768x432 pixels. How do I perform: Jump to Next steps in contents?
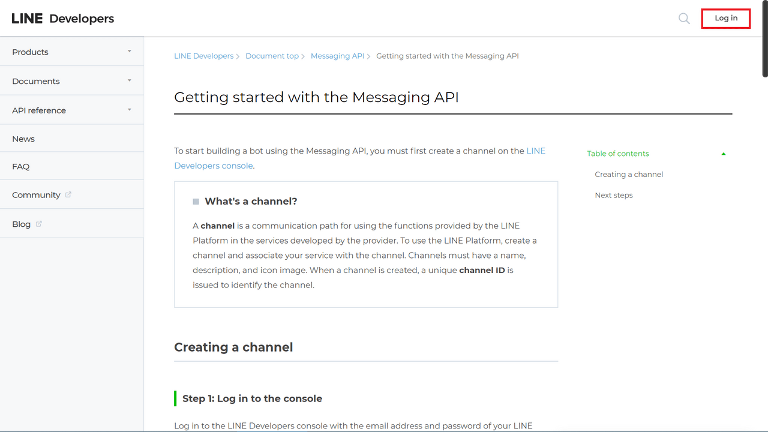[x=614, y=196]
